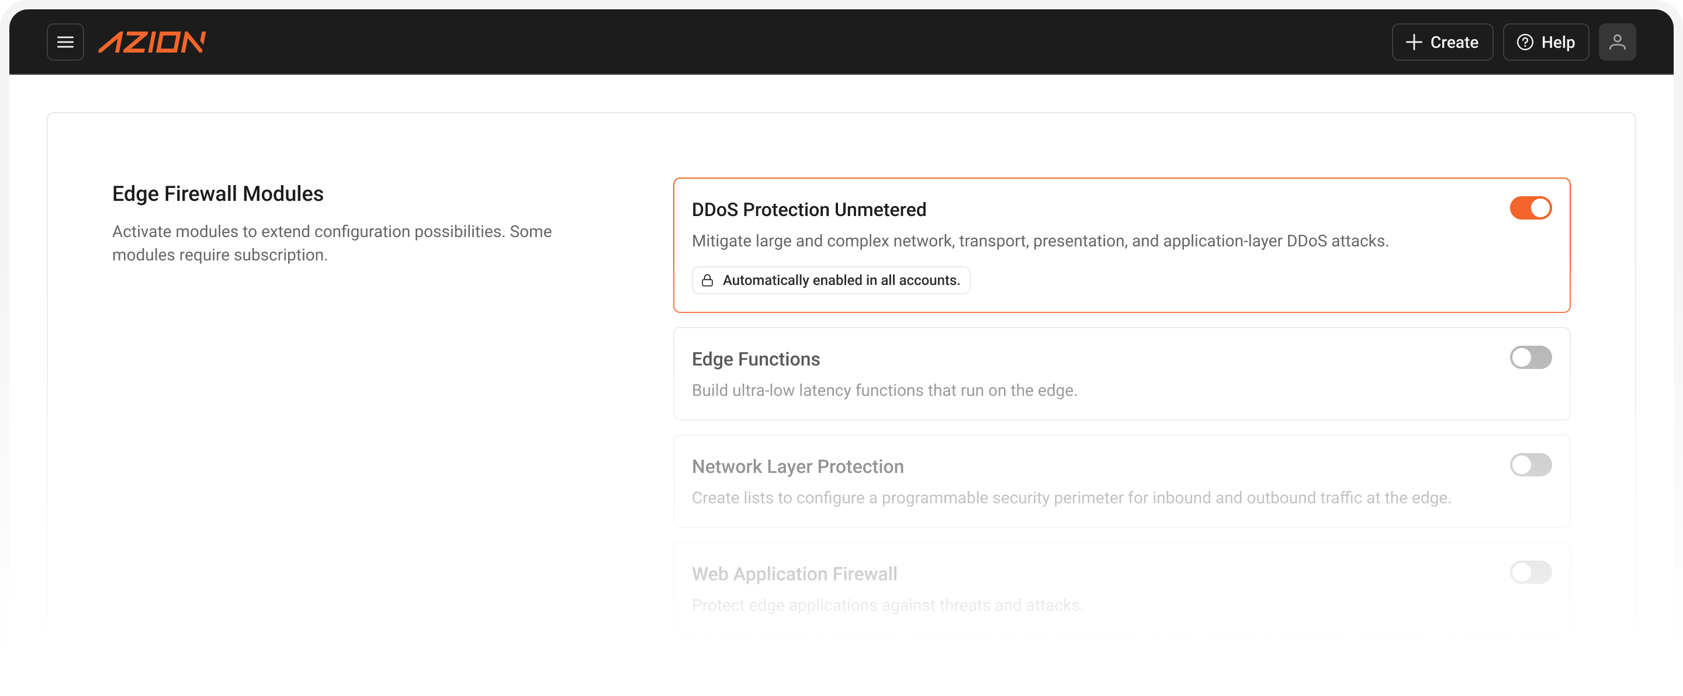The image size is (1683, 696).
Task: Click the Edge Firewall Modules heading
Action: pyautogui.click(x=217, y=194)
